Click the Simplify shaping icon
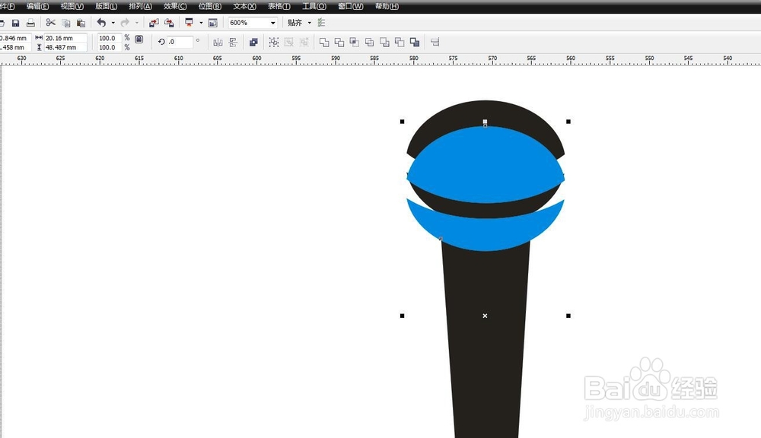The image size is (761, 438). (369, 42)
